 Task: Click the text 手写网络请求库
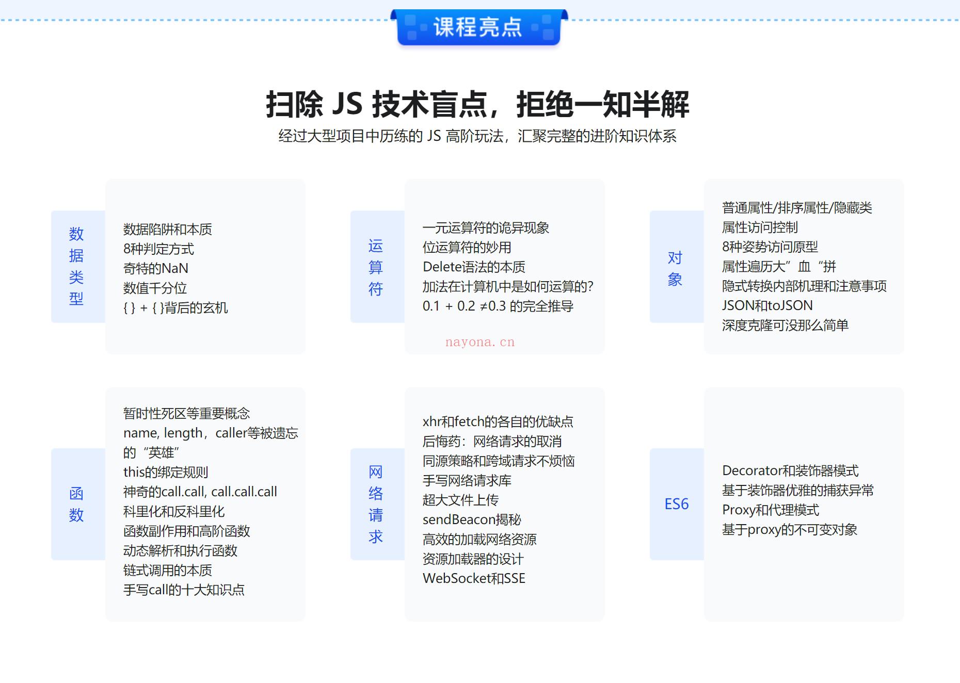pos(467,481)
